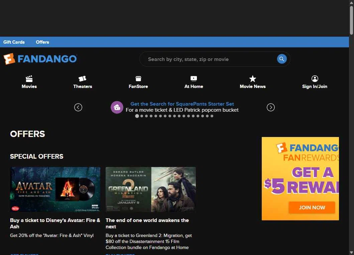Viewport: 354px width, 255px height.
Task: Click the blue search magnifier button
Action: tap(281, 59)
